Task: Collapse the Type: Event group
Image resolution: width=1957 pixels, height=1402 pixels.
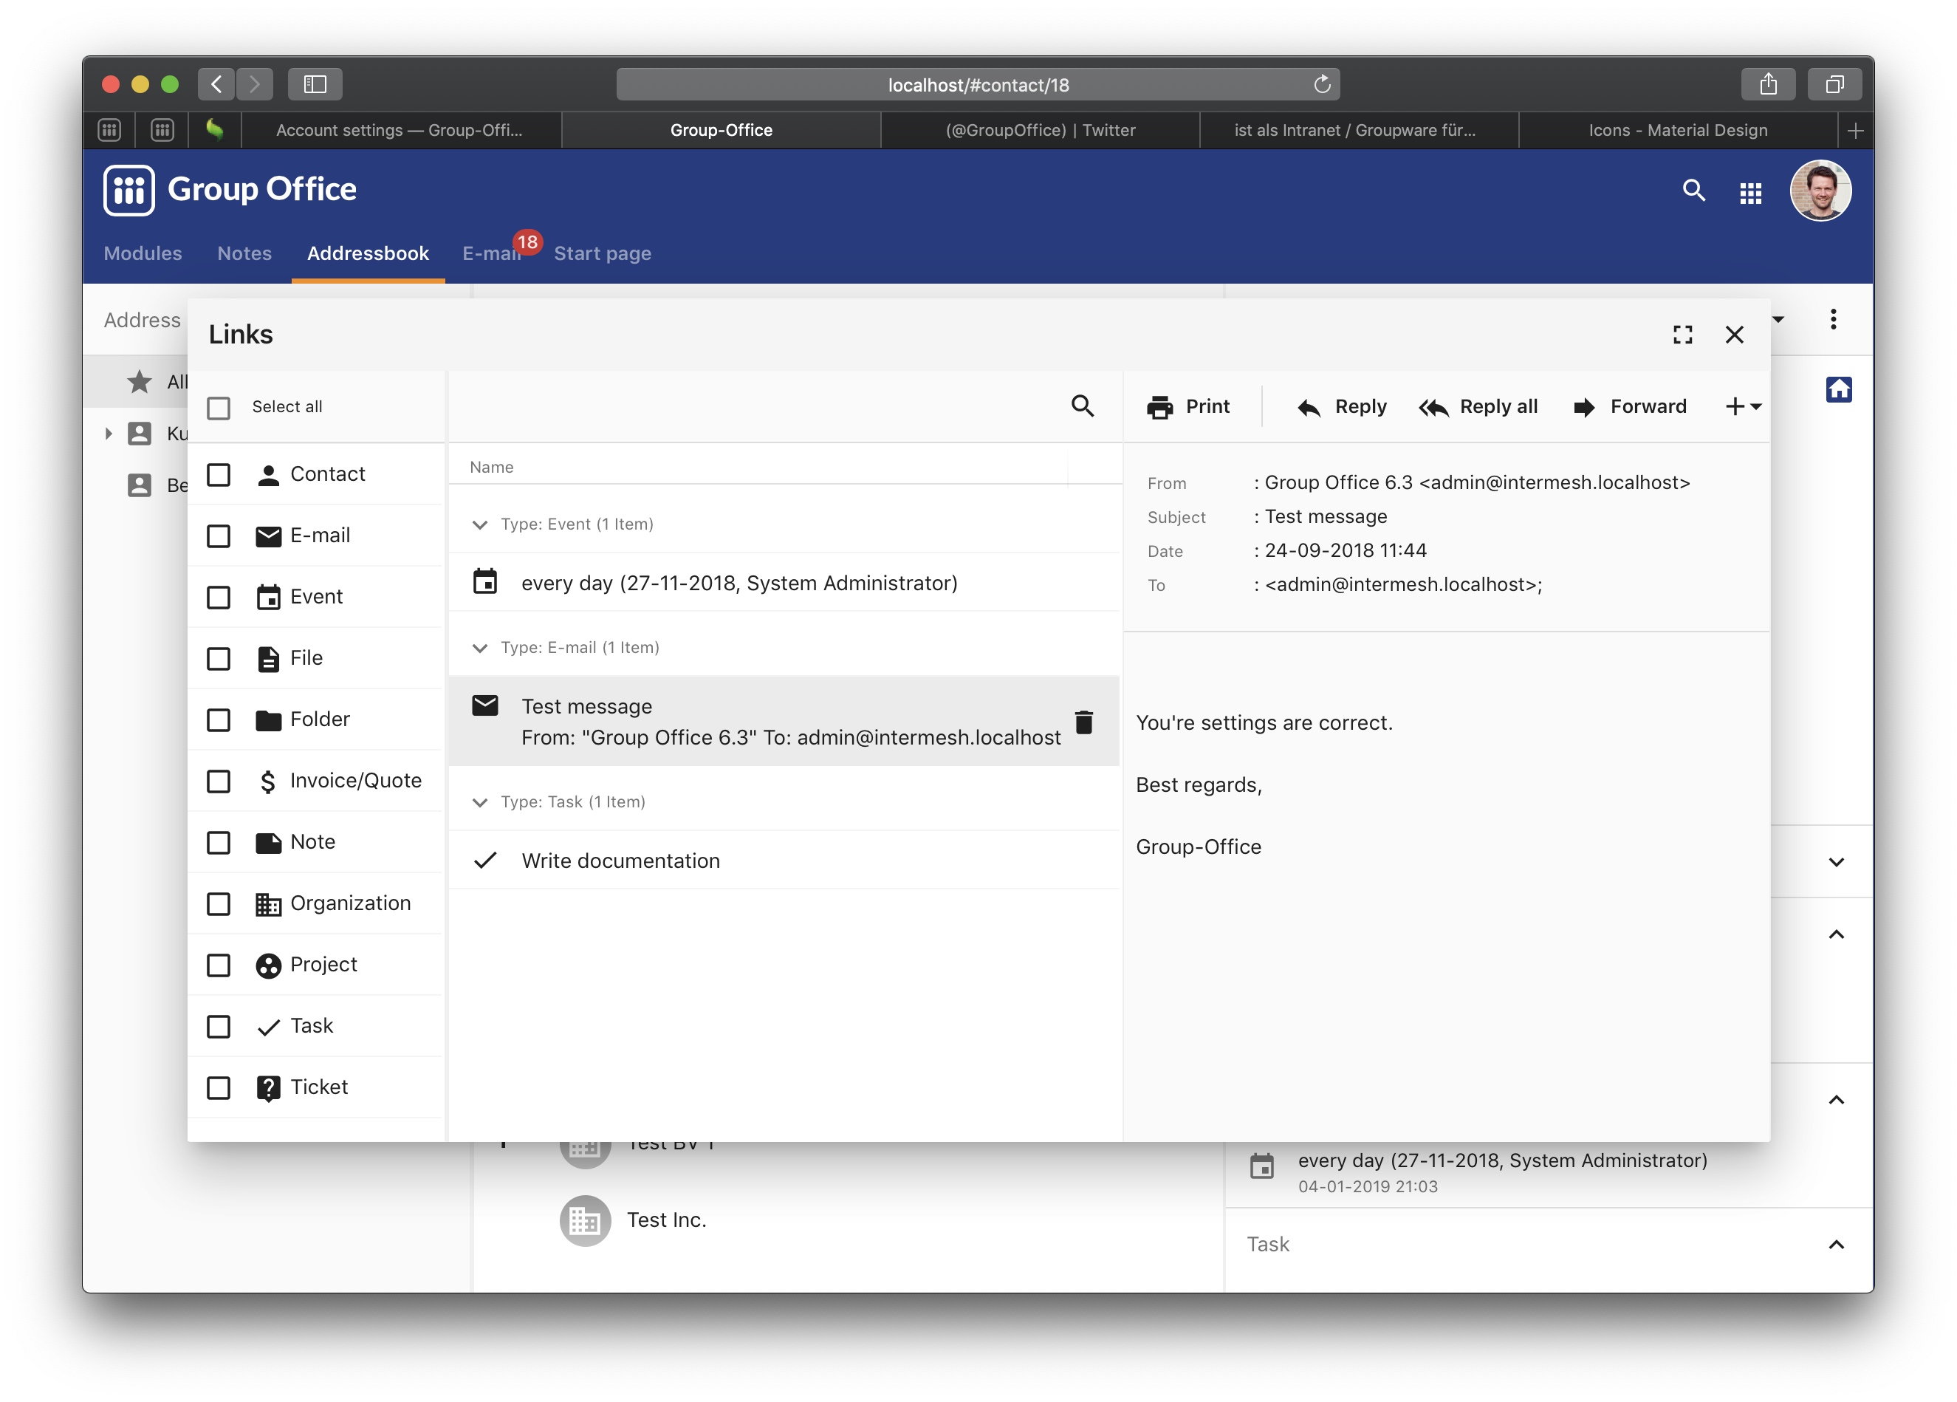Action: [x=480, y=525]
